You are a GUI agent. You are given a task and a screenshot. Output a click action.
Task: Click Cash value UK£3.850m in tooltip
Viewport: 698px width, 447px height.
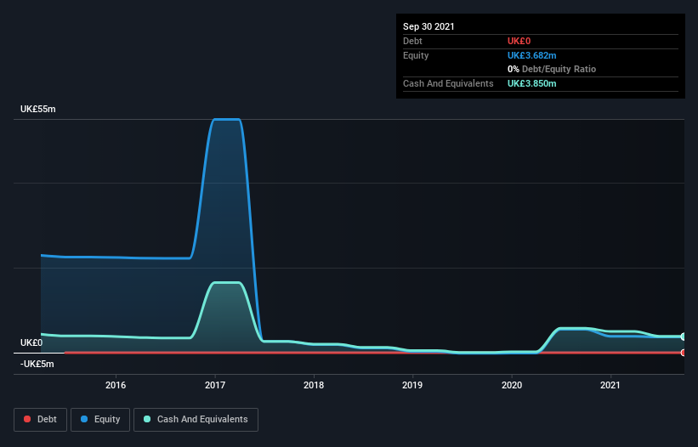[532, 83]
